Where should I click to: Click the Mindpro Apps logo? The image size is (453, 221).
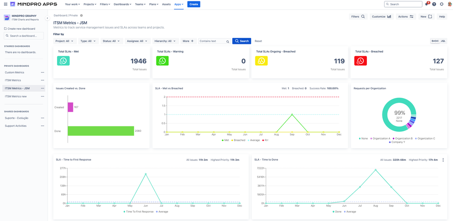[34, 5]
